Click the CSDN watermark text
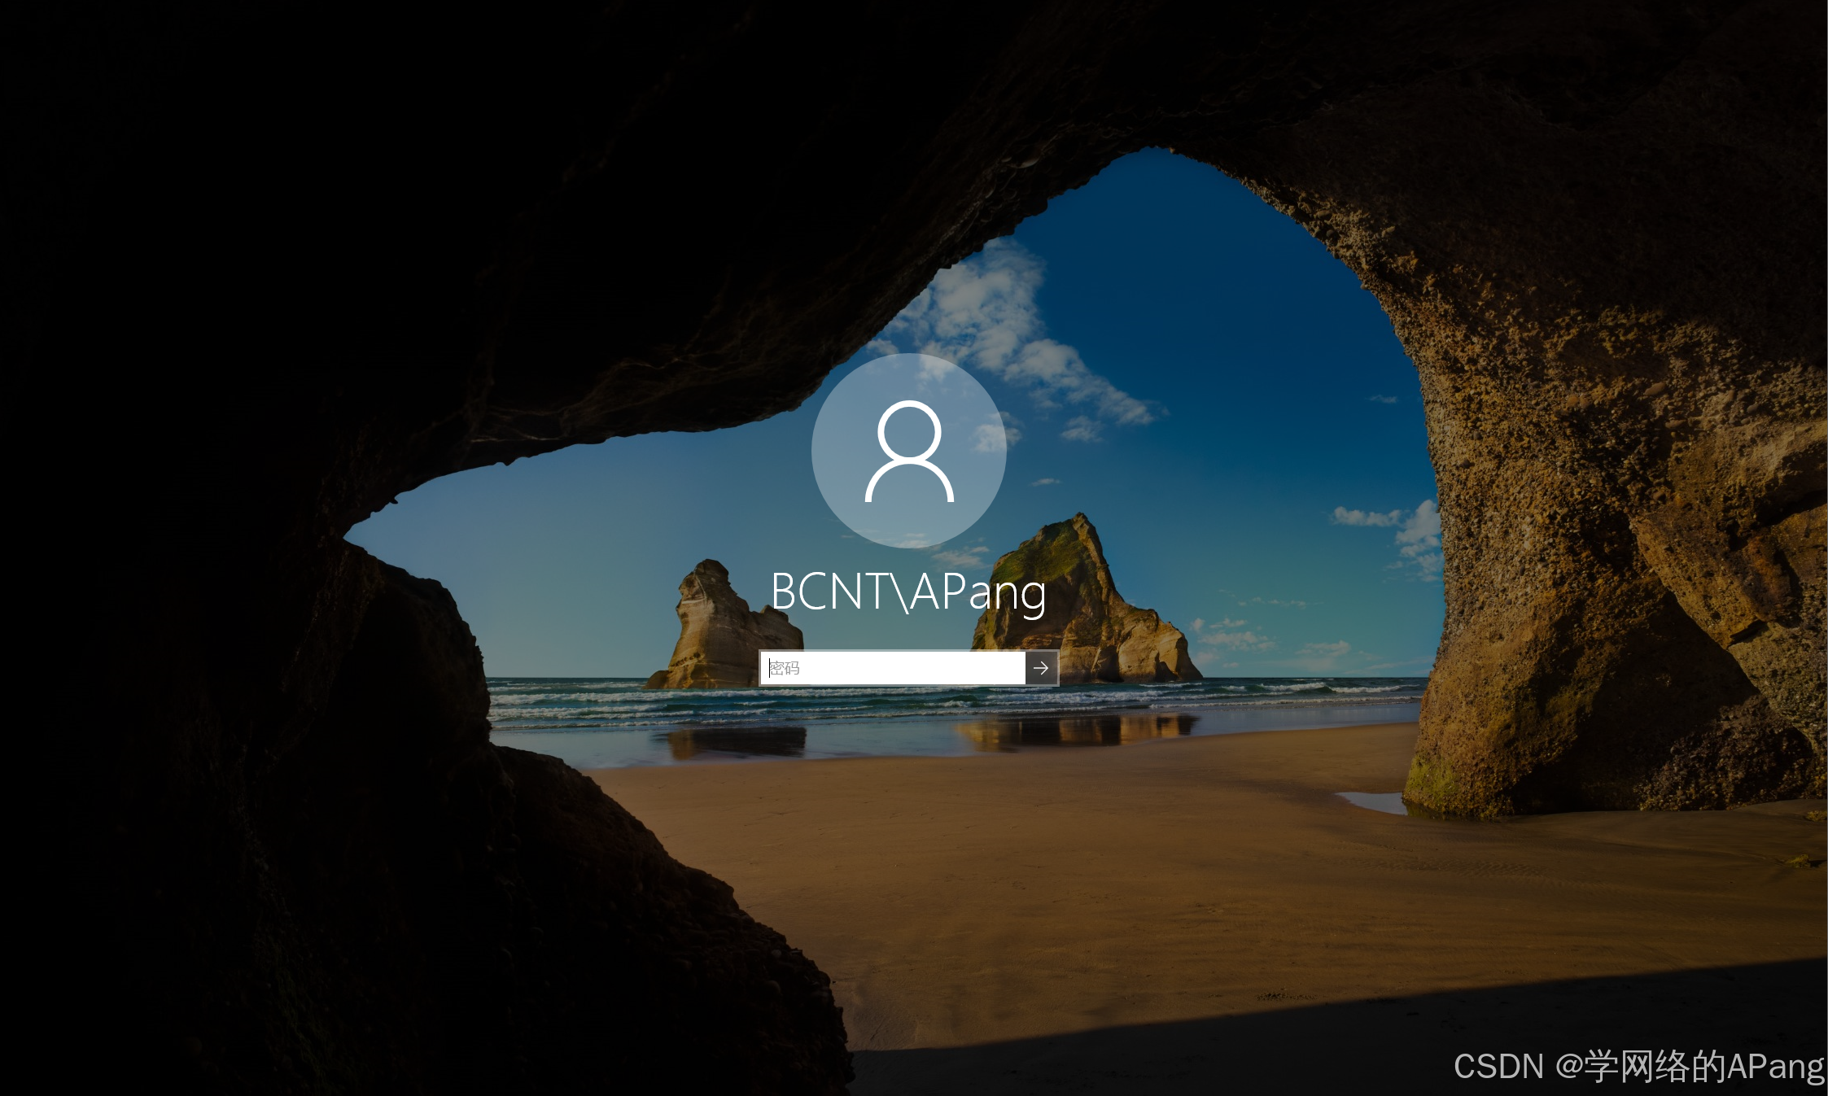This screenshot has height=1096, width=1828. [x=1498, y=1066]
